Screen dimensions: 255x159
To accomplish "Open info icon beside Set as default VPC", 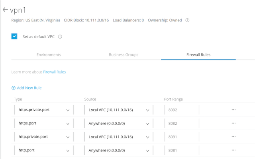I will click(x=60, y=37).
